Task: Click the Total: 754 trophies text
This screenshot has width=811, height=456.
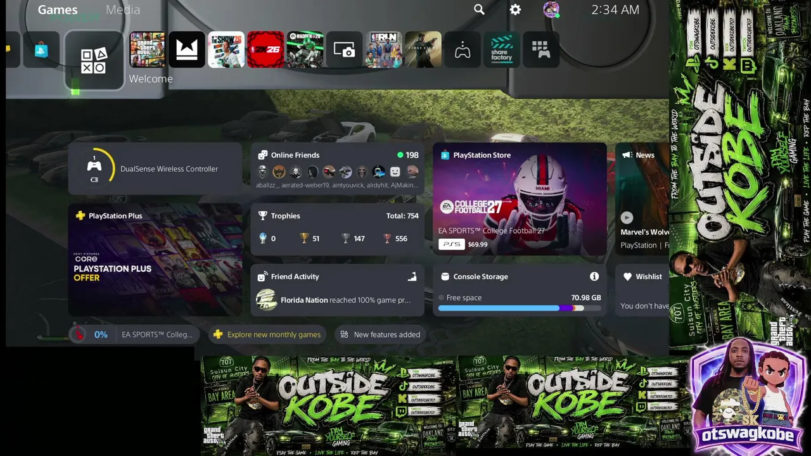Action: point(402,216)
